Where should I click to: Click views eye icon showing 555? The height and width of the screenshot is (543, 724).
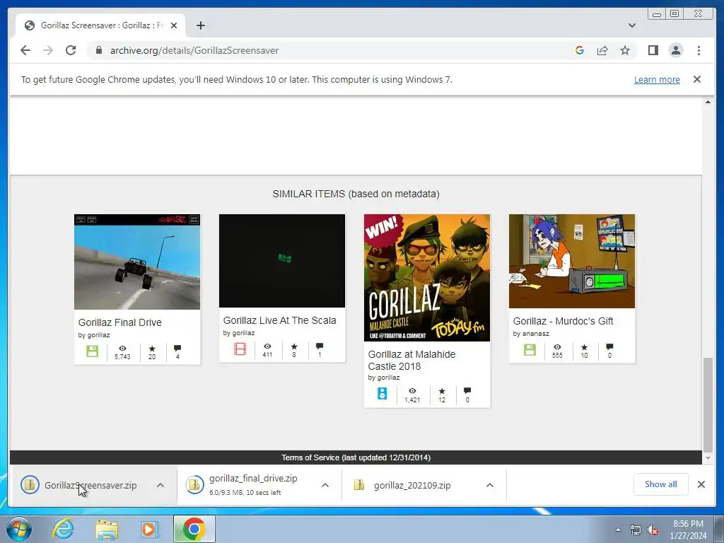click(x=557, y=346)
